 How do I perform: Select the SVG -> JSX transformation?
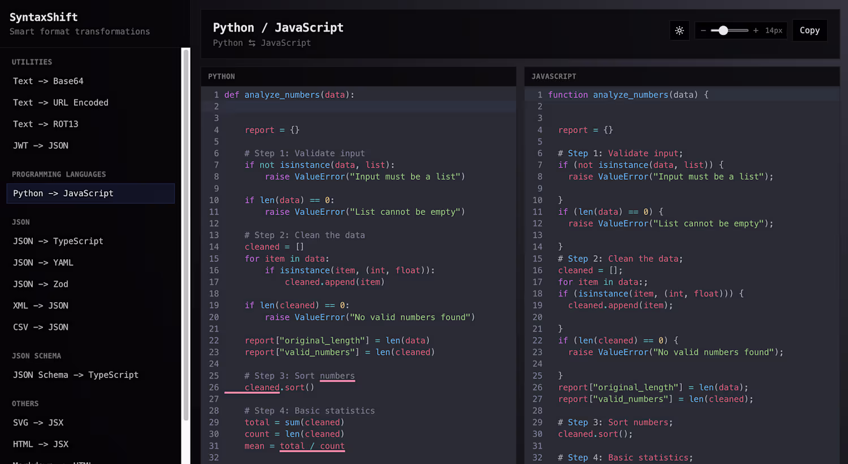tap(38, 423)
